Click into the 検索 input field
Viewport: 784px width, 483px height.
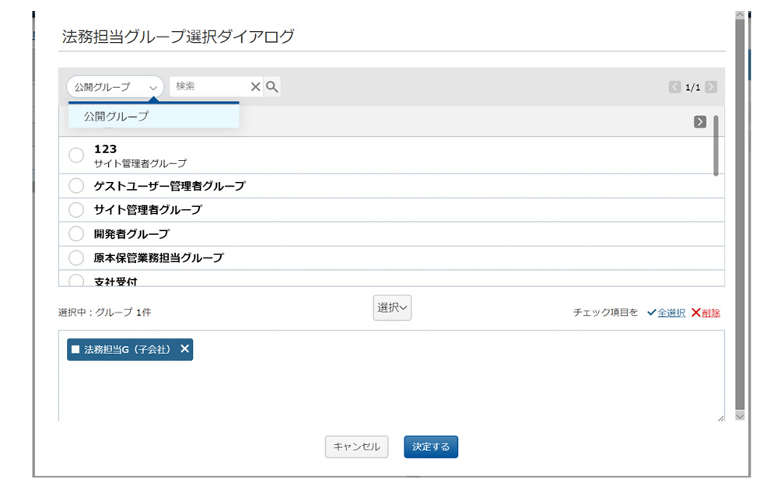coord(208,87)
